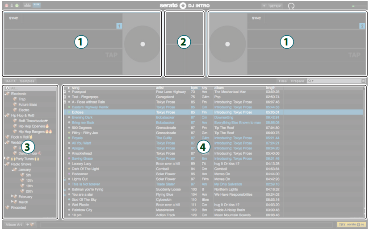The width and height of the screenshot is (369, 231).
Task: Toggle the DJ-FX panel
Action: (11, 81)
